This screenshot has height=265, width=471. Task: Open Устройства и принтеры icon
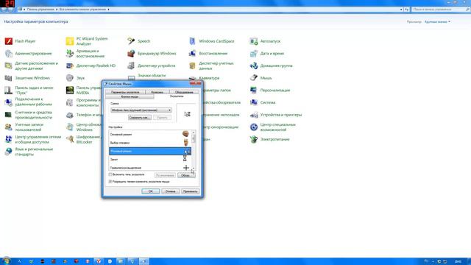[x=254, y=115]
